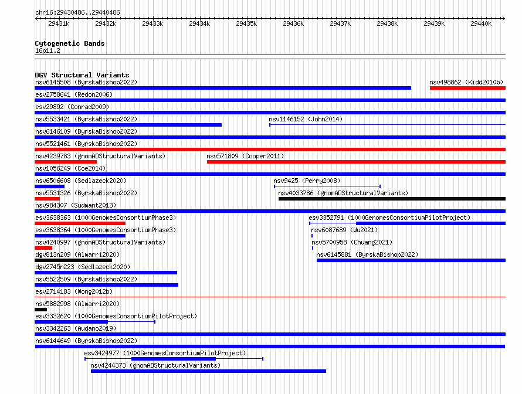Select nsv4033786 (gnomADStructuralVariants) label
The width and height of the screenshot is (522, 394).
343,193
